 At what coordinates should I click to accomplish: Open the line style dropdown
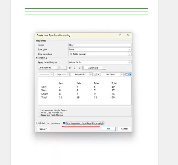pos(46,74)
